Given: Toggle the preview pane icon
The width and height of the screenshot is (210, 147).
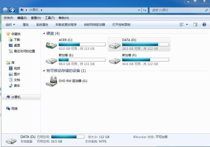Looking at the screenshot, I should pyautogui.click(x=195, y=25).
